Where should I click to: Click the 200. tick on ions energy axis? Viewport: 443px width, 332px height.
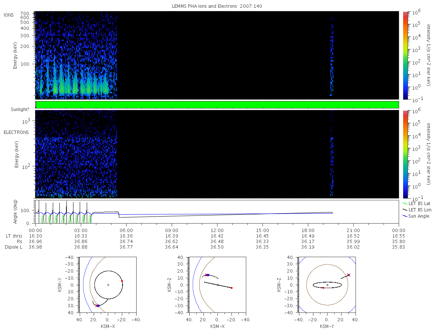click(25, 47)
